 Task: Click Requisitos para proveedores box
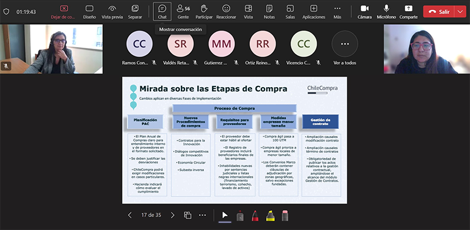pos(234,122)
